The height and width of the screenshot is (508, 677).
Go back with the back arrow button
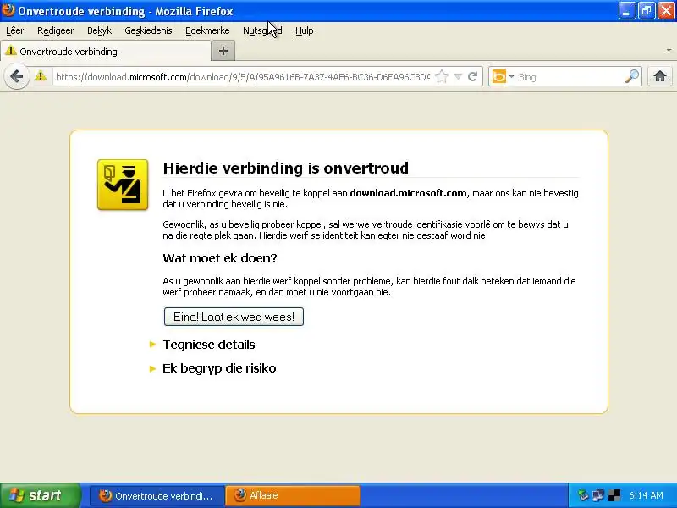[x=16, y=77]
